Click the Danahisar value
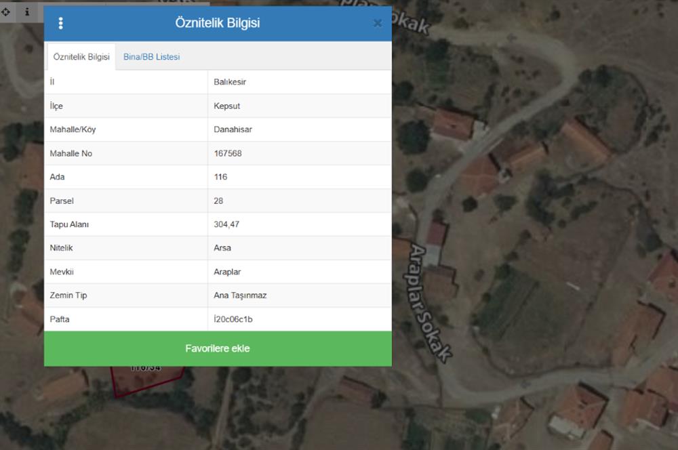Viewport: 678px width, 450px height. pyautogui.click(x=233, y=129)
